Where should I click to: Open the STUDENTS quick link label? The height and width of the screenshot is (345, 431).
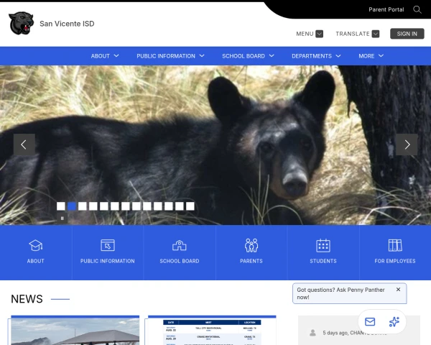[x=323, y=261]
